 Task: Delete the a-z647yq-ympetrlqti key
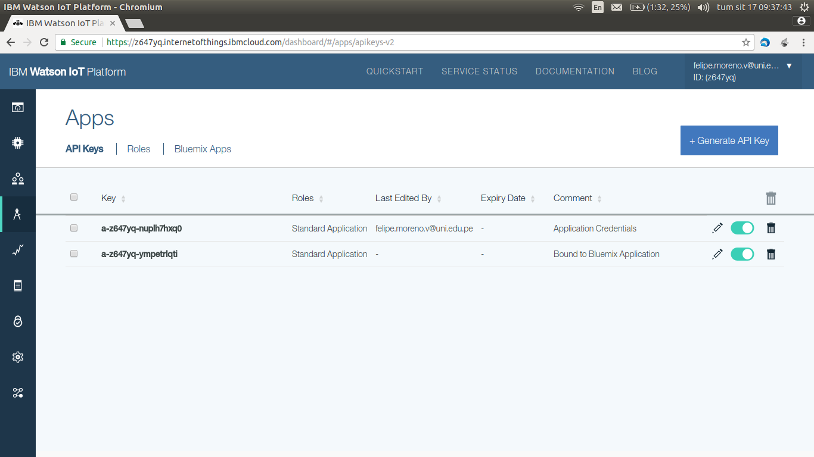[x=771, y=254]
